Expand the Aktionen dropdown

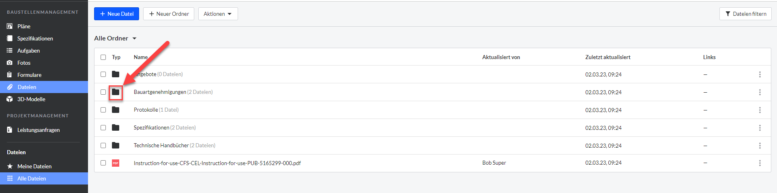point(218,14)
